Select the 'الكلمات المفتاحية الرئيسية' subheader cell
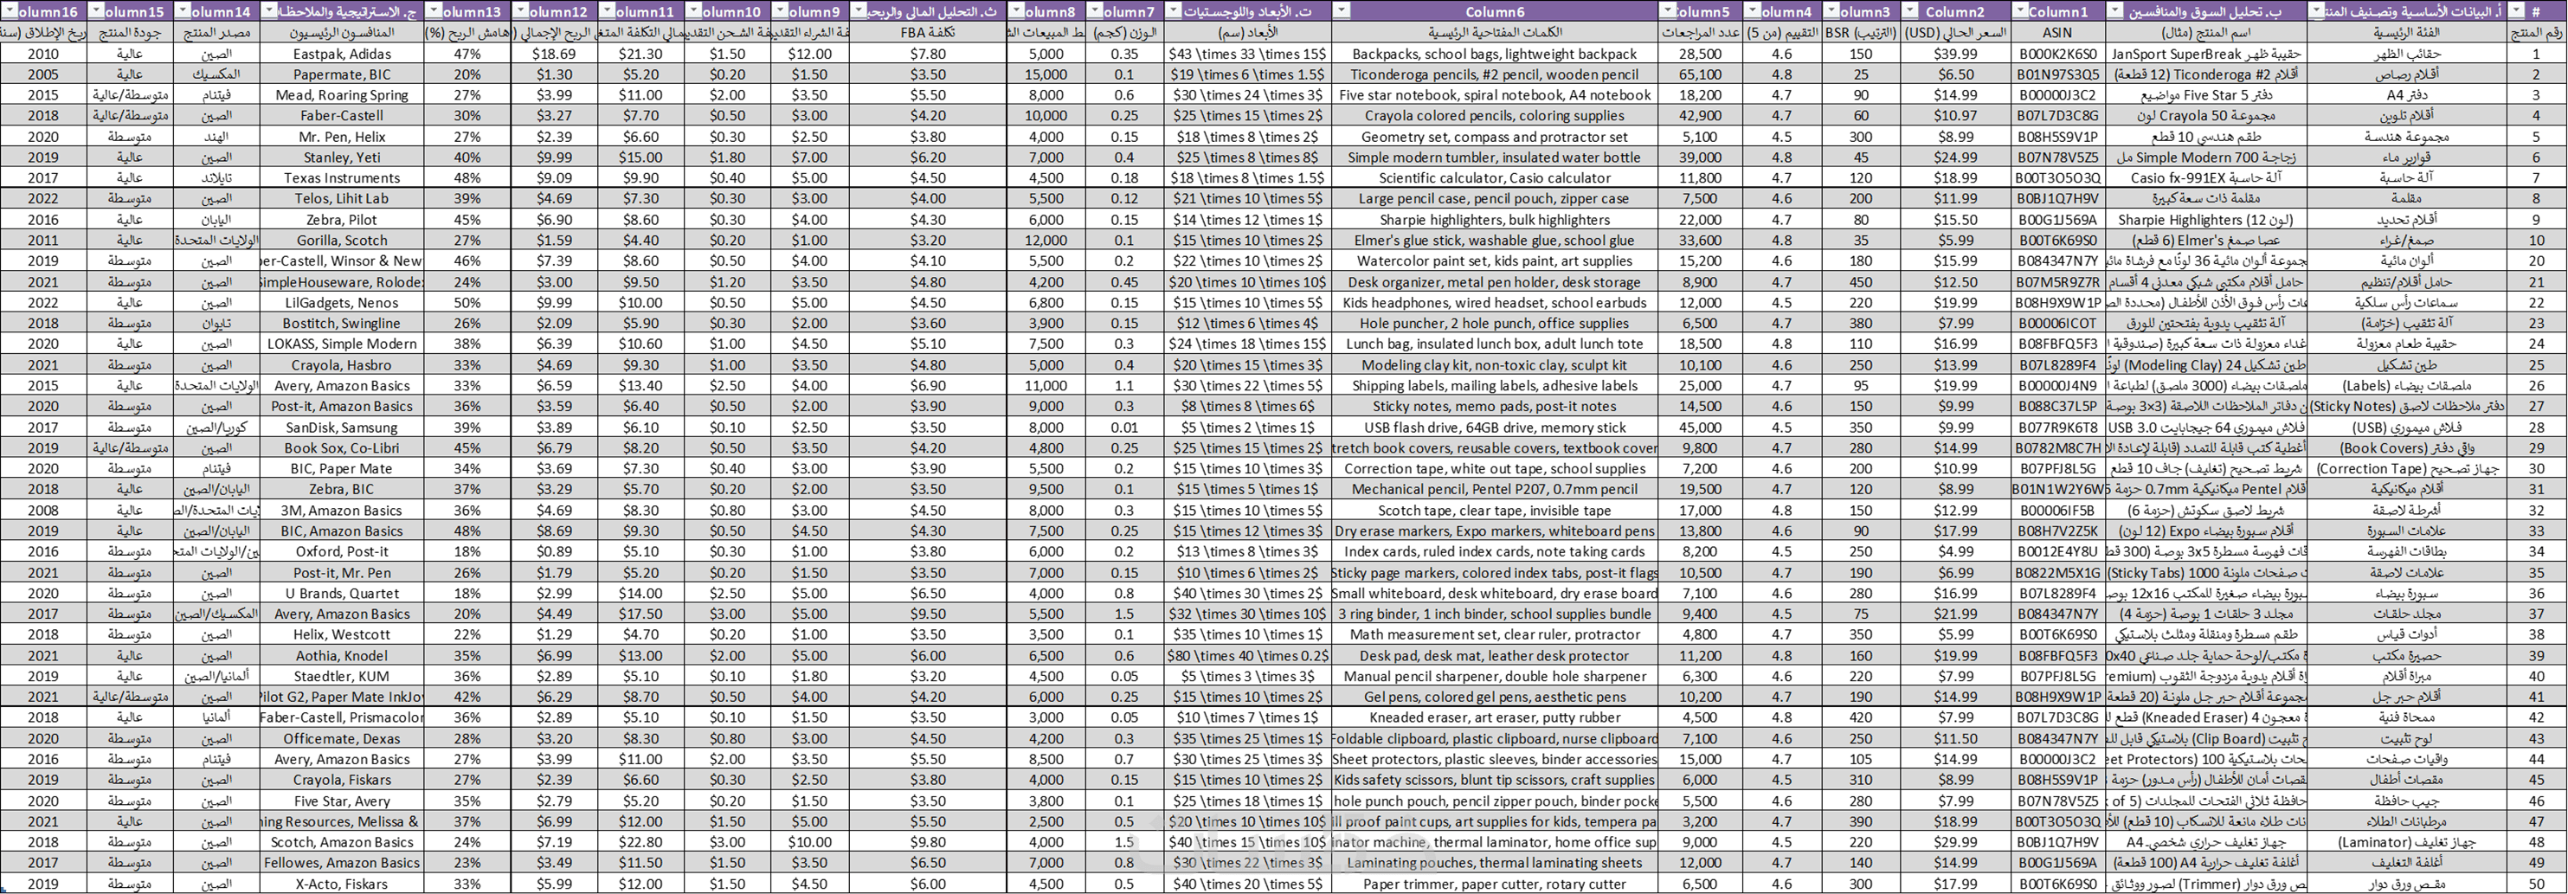2568x894 pixels. (x=1493, y=33)
